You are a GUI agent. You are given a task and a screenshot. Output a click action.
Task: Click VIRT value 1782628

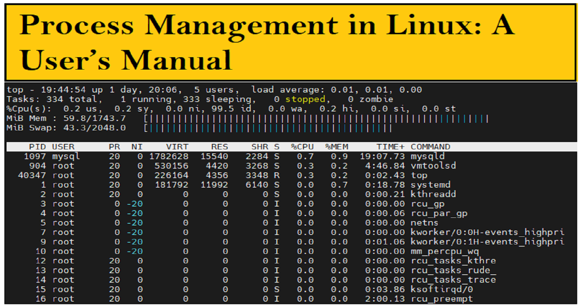(169, 156)
